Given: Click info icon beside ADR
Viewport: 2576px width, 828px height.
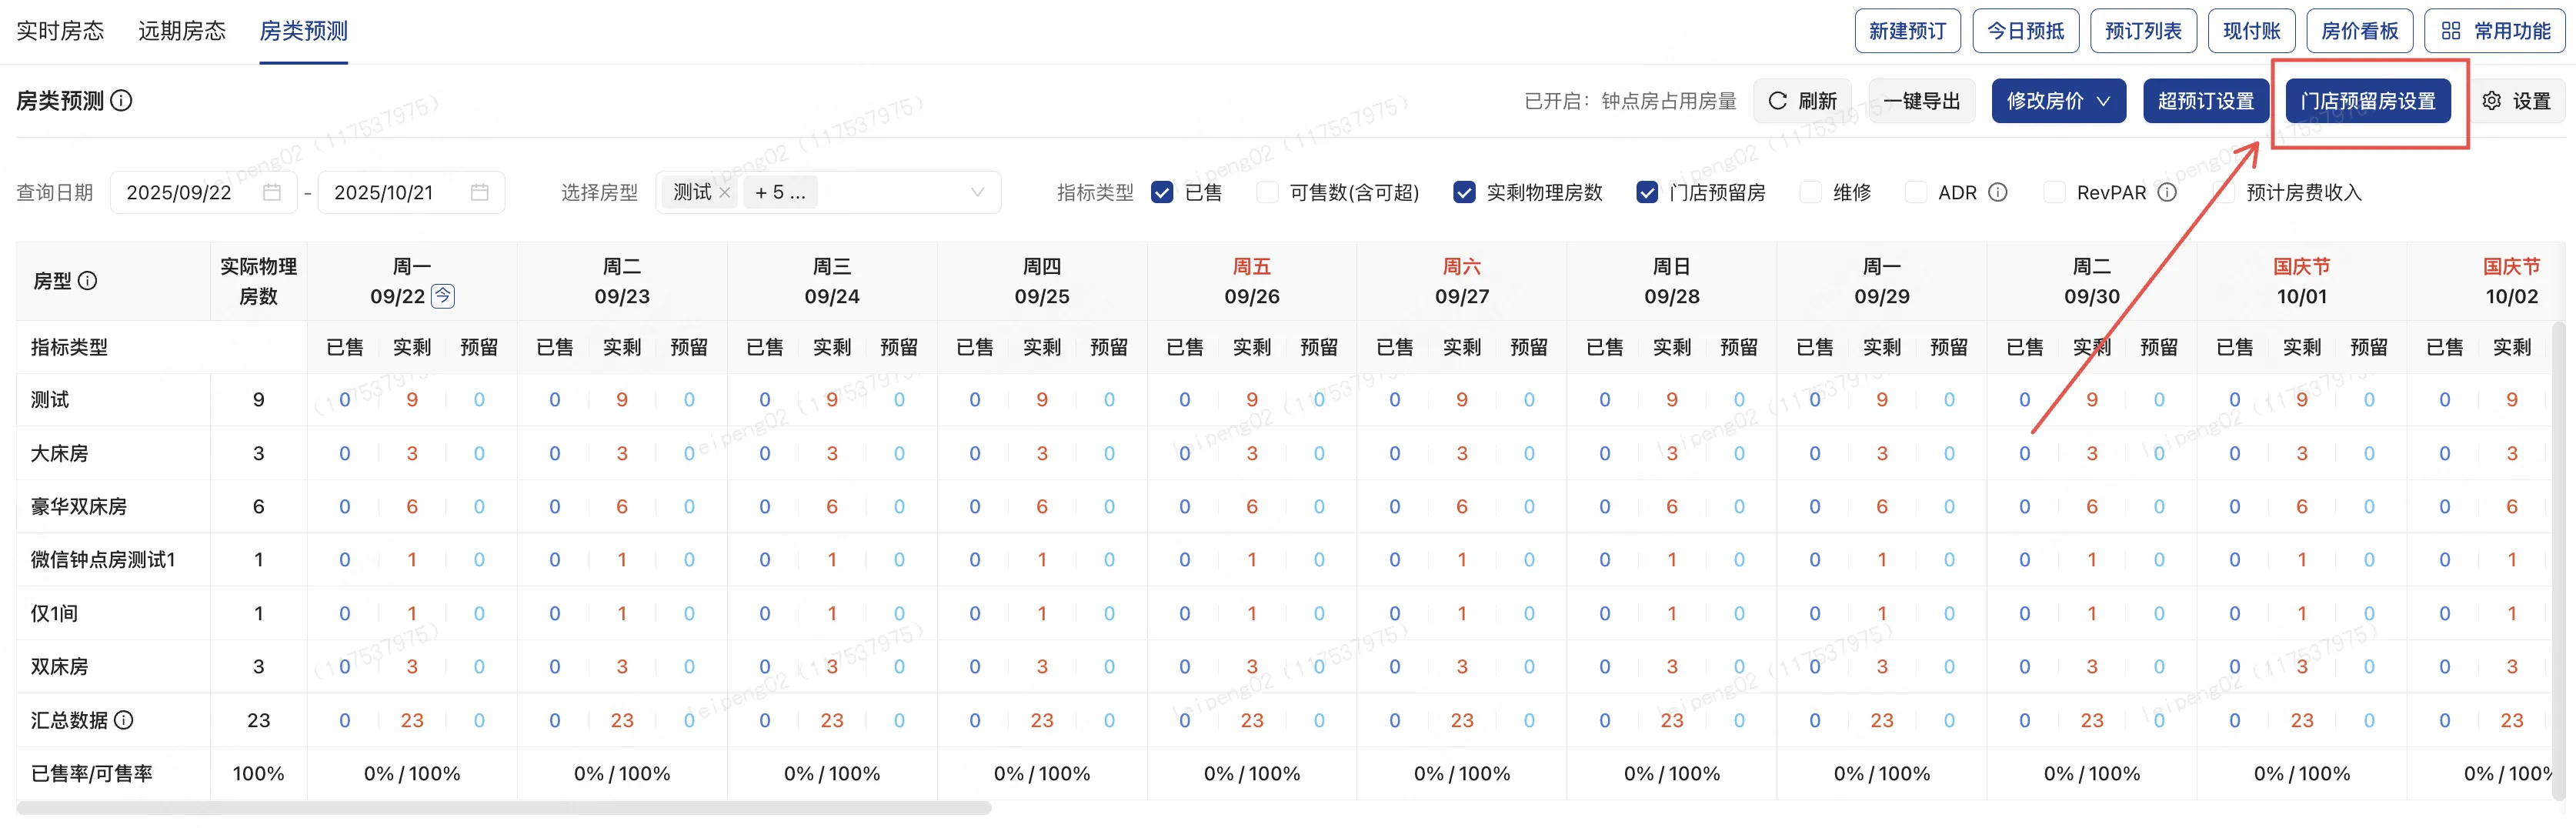Looking at the screenshot, I should [x=1997, y=192].
